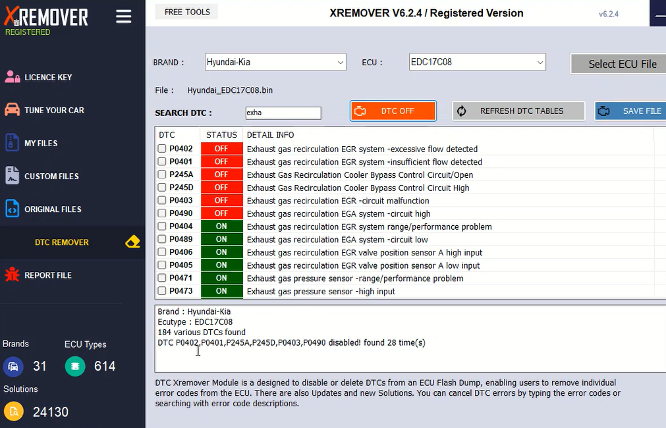The image size is (666, 428).
Task: Tick the P0489 checkbox
Action: [162, 239]
